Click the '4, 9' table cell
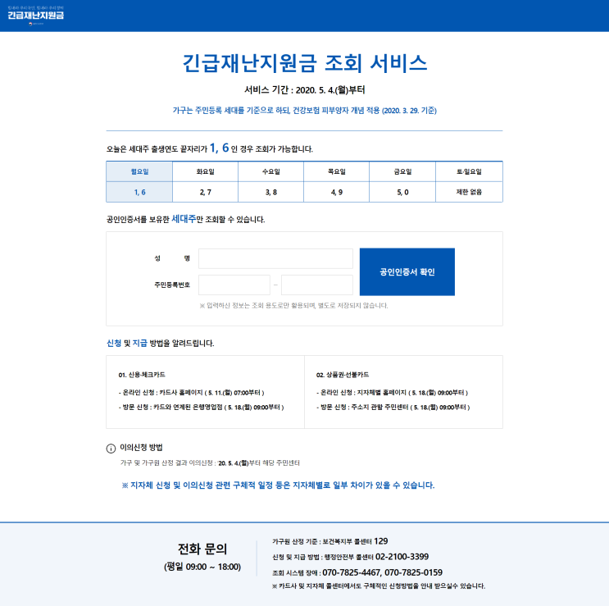 tap(336, 192)
